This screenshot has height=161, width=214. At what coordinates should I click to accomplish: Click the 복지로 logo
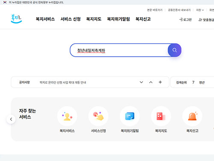coord(16,19)
